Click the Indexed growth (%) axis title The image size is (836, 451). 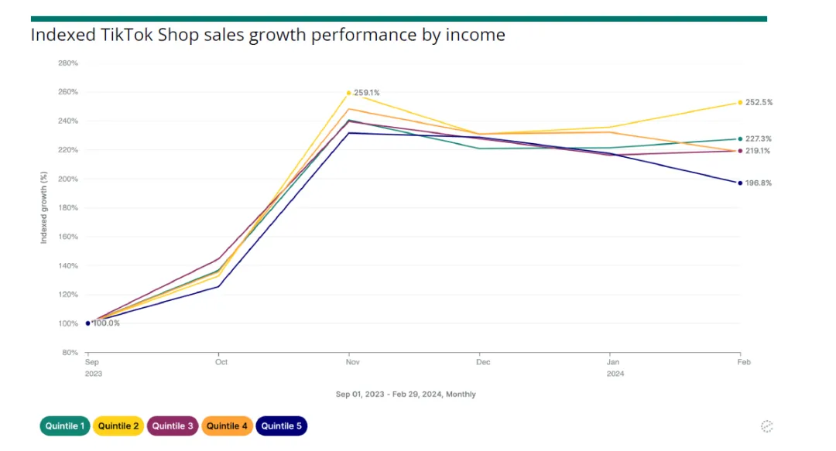click(x=44, y=207)
